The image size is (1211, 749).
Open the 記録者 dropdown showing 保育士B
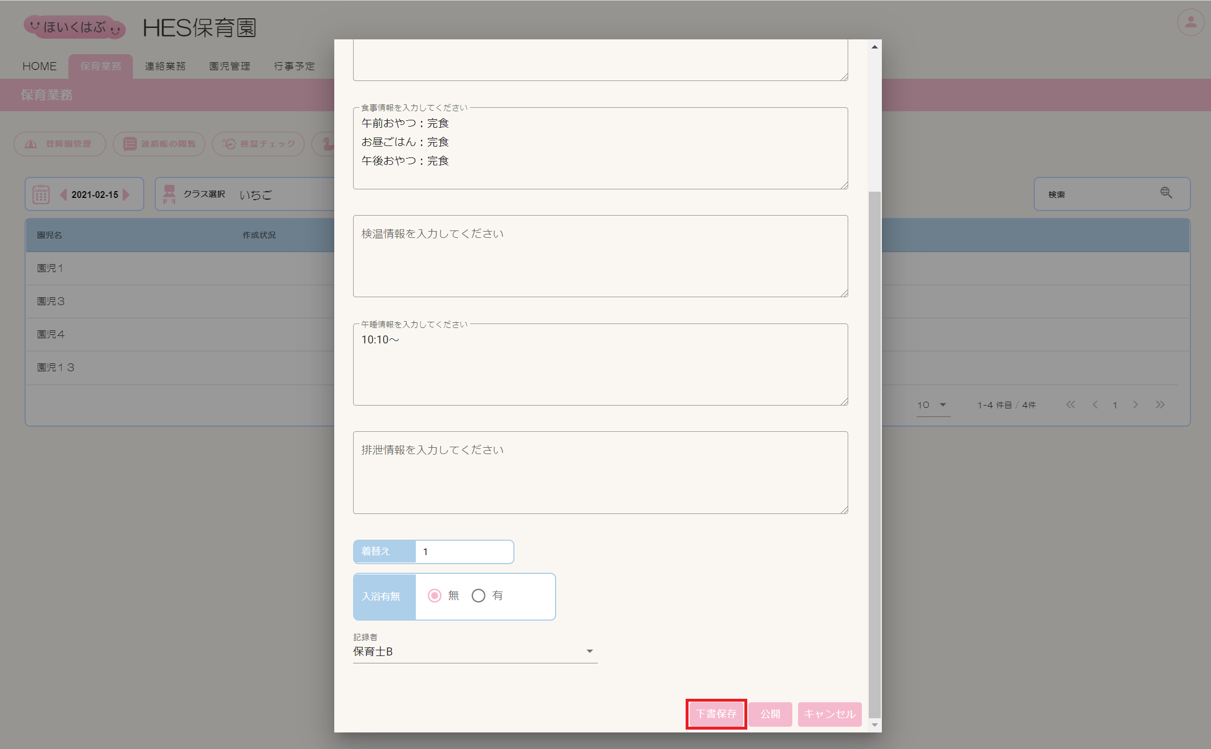point(475,651)
